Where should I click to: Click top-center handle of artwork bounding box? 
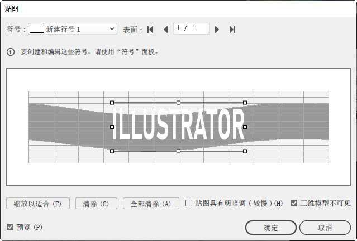tap(179, 103)
